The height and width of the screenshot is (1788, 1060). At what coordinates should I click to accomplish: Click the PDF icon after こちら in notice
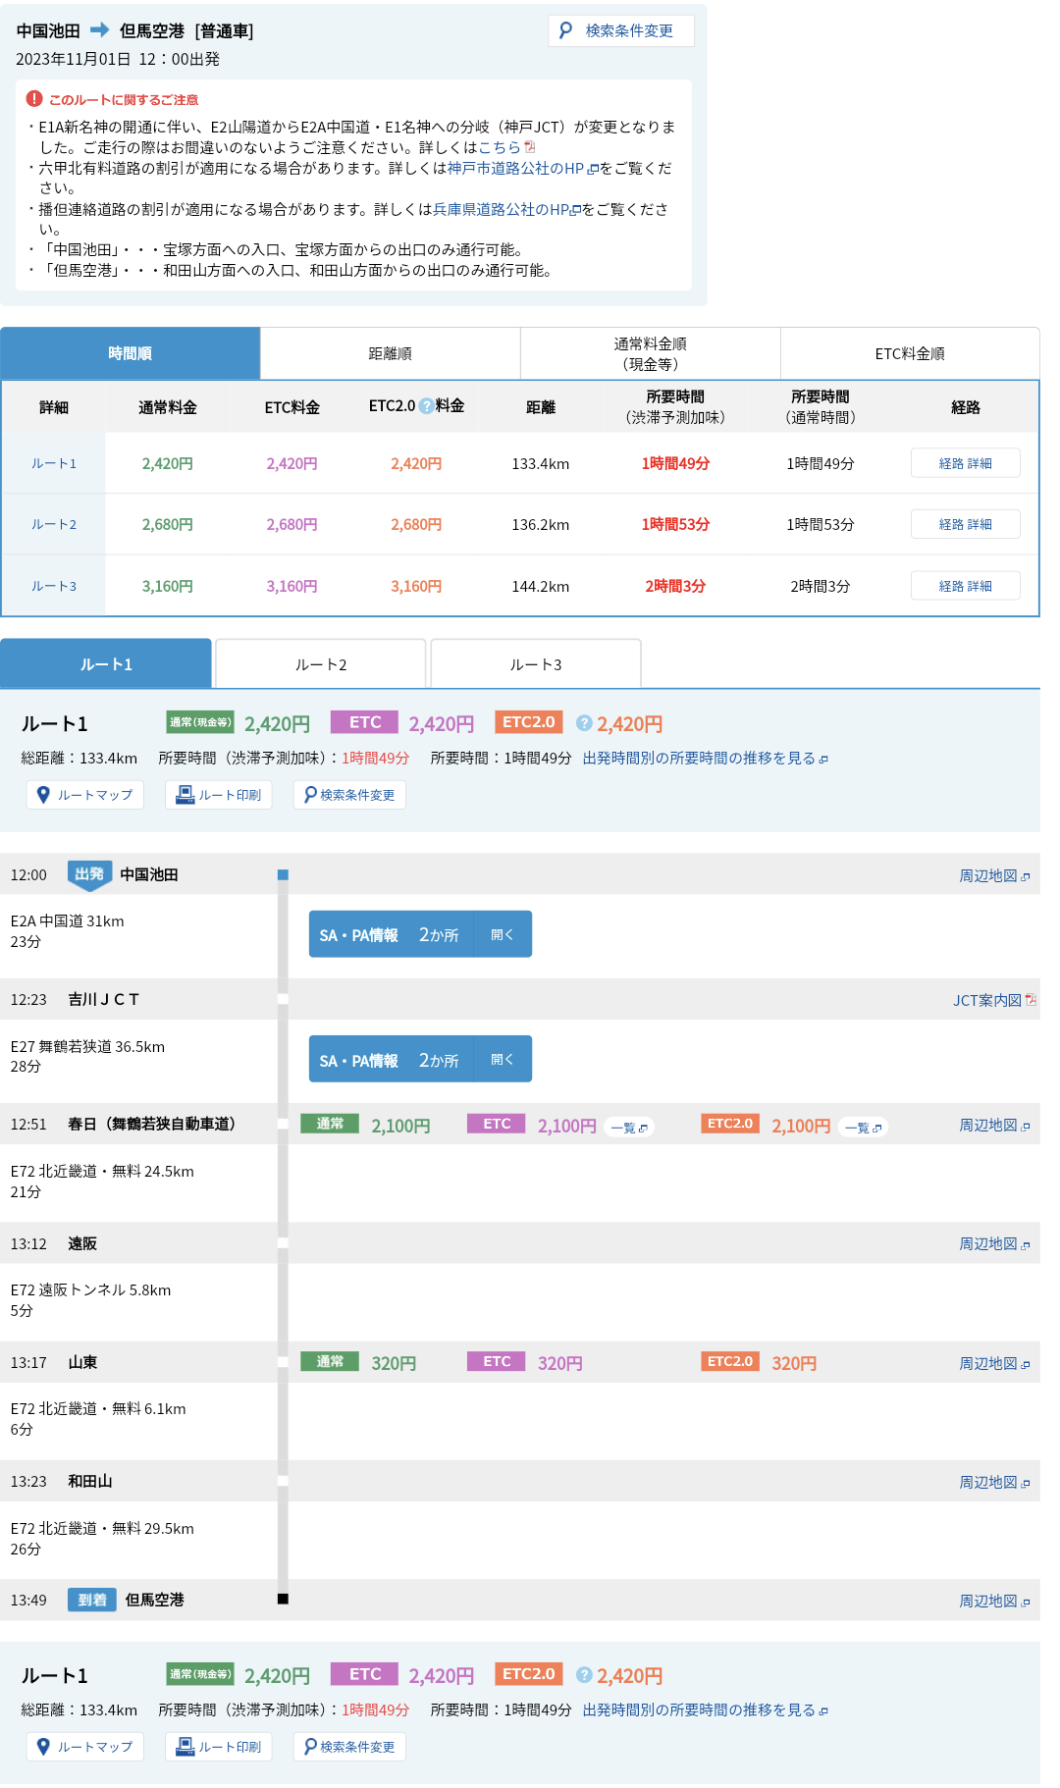coord(530,147)
